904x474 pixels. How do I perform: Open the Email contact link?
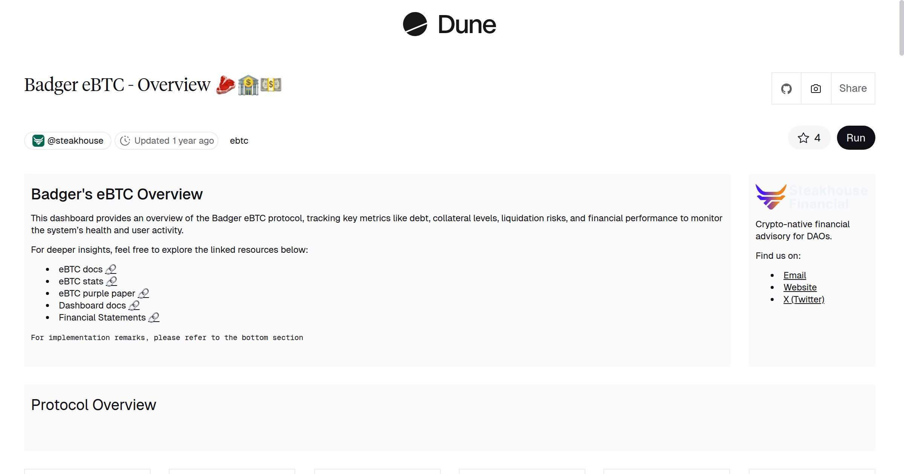click(x=794, y=275)
